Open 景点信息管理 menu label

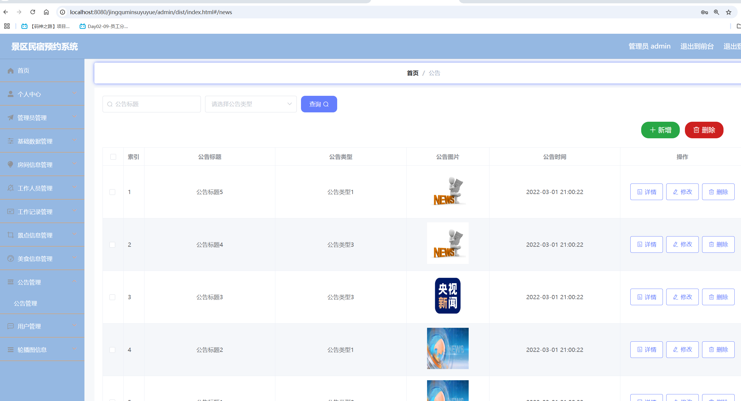[x=35, y=235]
